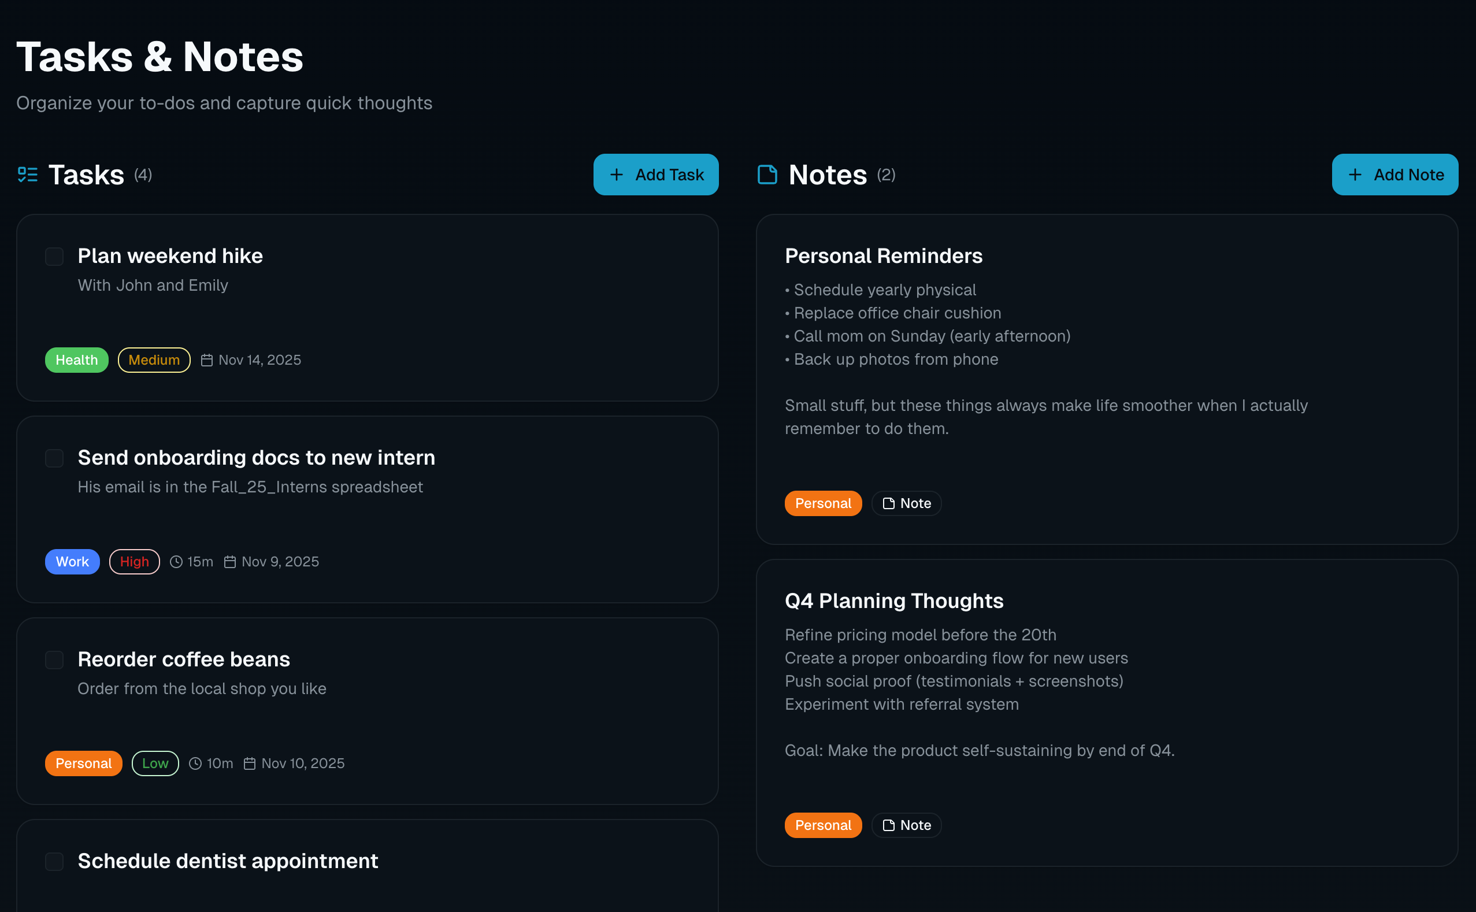Click the text 'With John and Emily'
1476x912 pixels.
153,286
